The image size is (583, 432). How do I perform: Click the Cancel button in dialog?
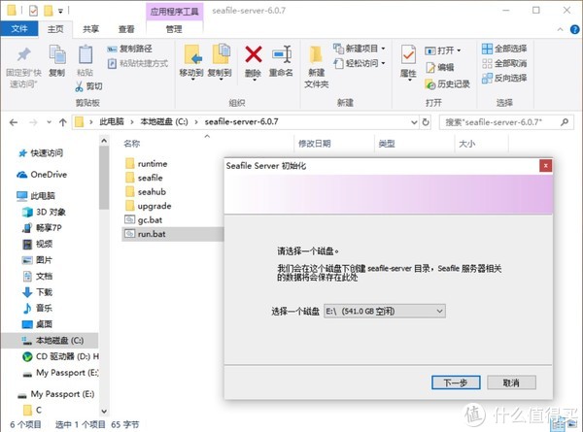coord(511,382)
